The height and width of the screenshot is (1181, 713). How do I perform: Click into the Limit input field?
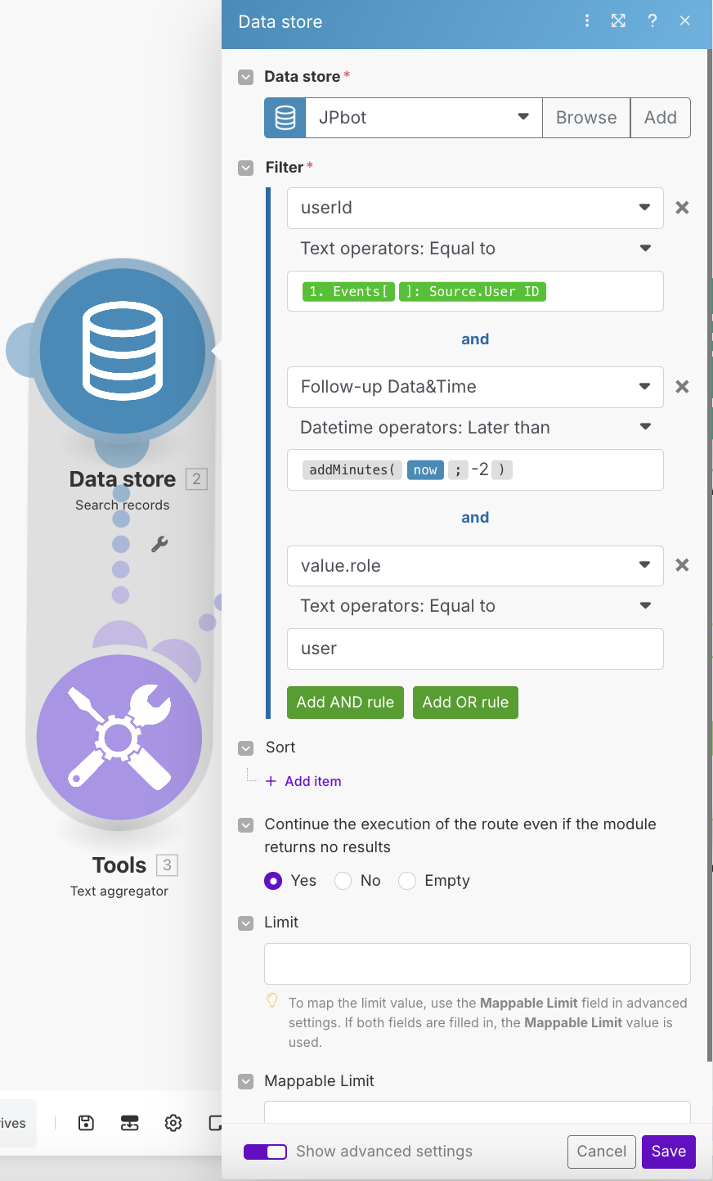tap(477, 963)
